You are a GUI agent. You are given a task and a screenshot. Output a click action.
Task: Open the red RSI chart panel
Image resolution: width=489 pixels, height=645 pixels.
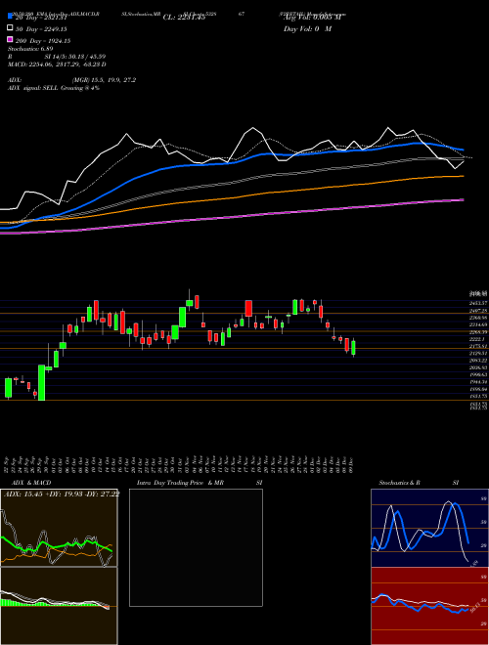429,606
